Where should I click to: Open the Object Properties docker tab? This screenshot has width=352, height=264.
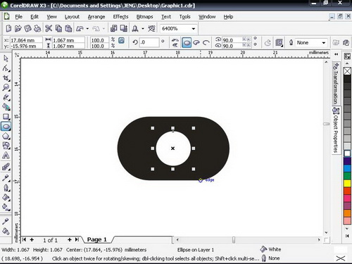337,130
